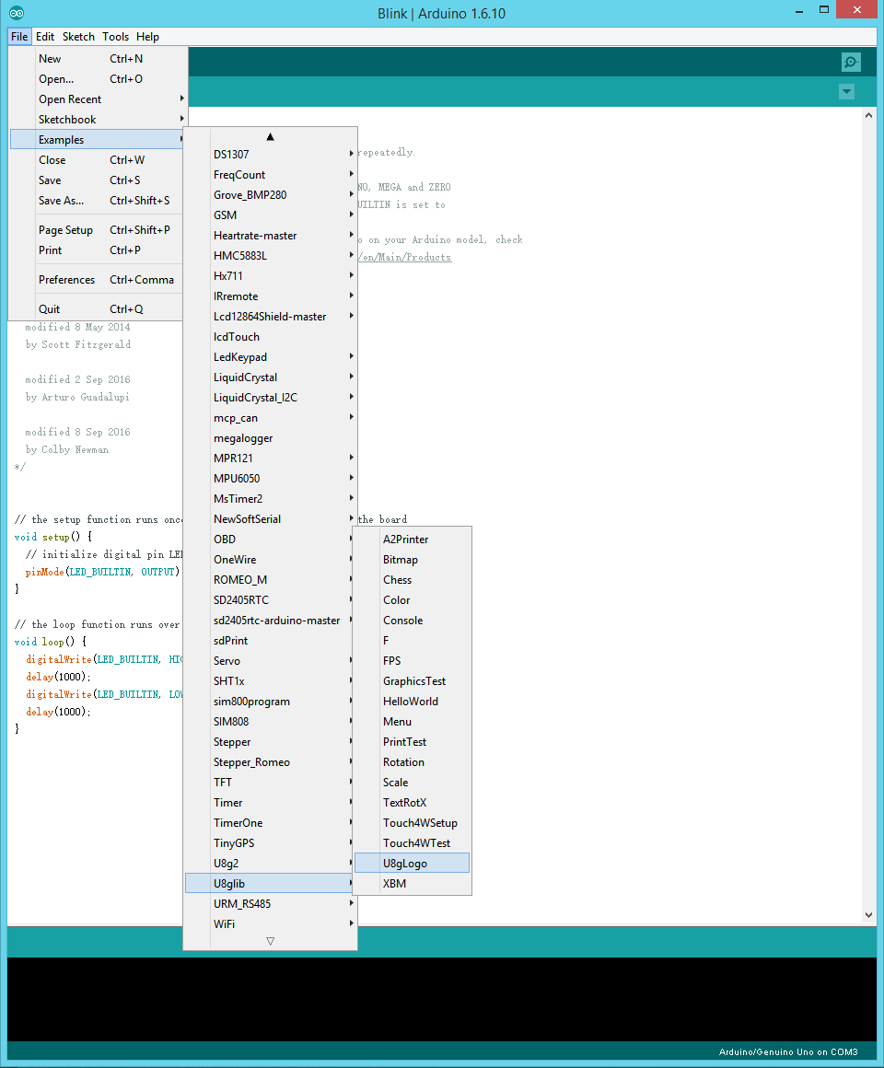This screenshot has height=1068, width=884.
Task: Open the Tools menu
Action: pyautogui.click(x=116, y=37)
